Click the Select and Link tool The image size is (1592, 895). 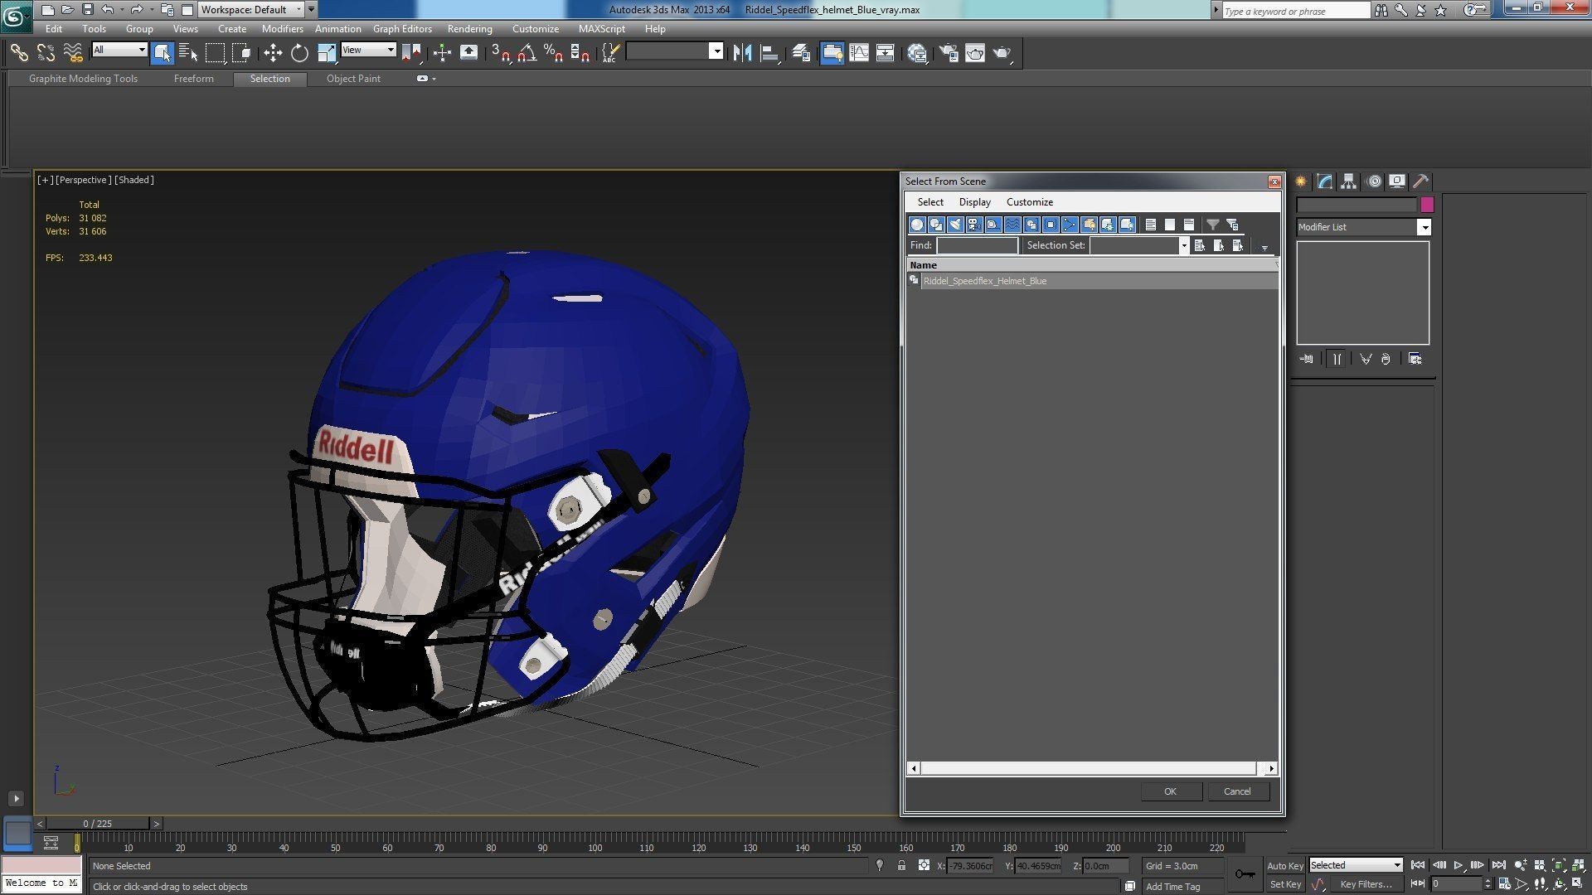[x=18, y=53]
